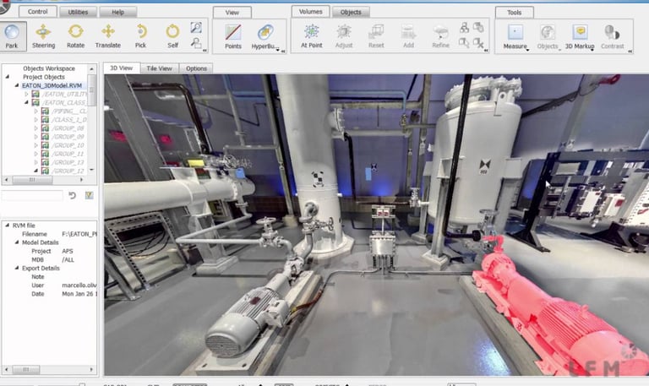The width and height of the screenshot is (649, 386).
Task: Toggle visibility icon of /GROUP_08
Action: [x=45, y=128]
